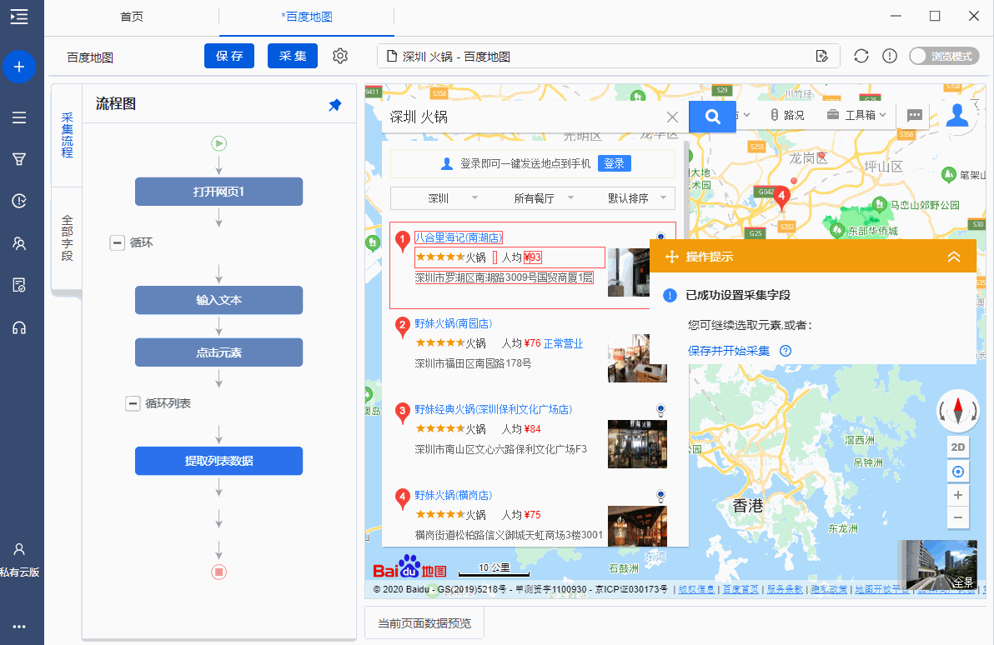Collapse the left sidebar menu icon
Viewport: 994px width, 645px height.
19,17
